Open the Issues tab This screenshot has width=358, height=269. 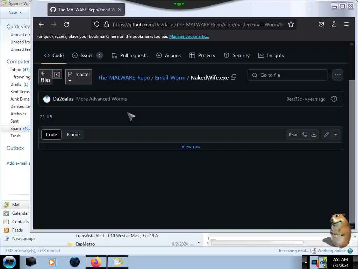[87, 55]
